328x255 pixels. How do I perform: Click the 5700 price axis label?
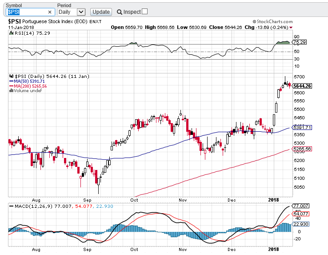299,77
